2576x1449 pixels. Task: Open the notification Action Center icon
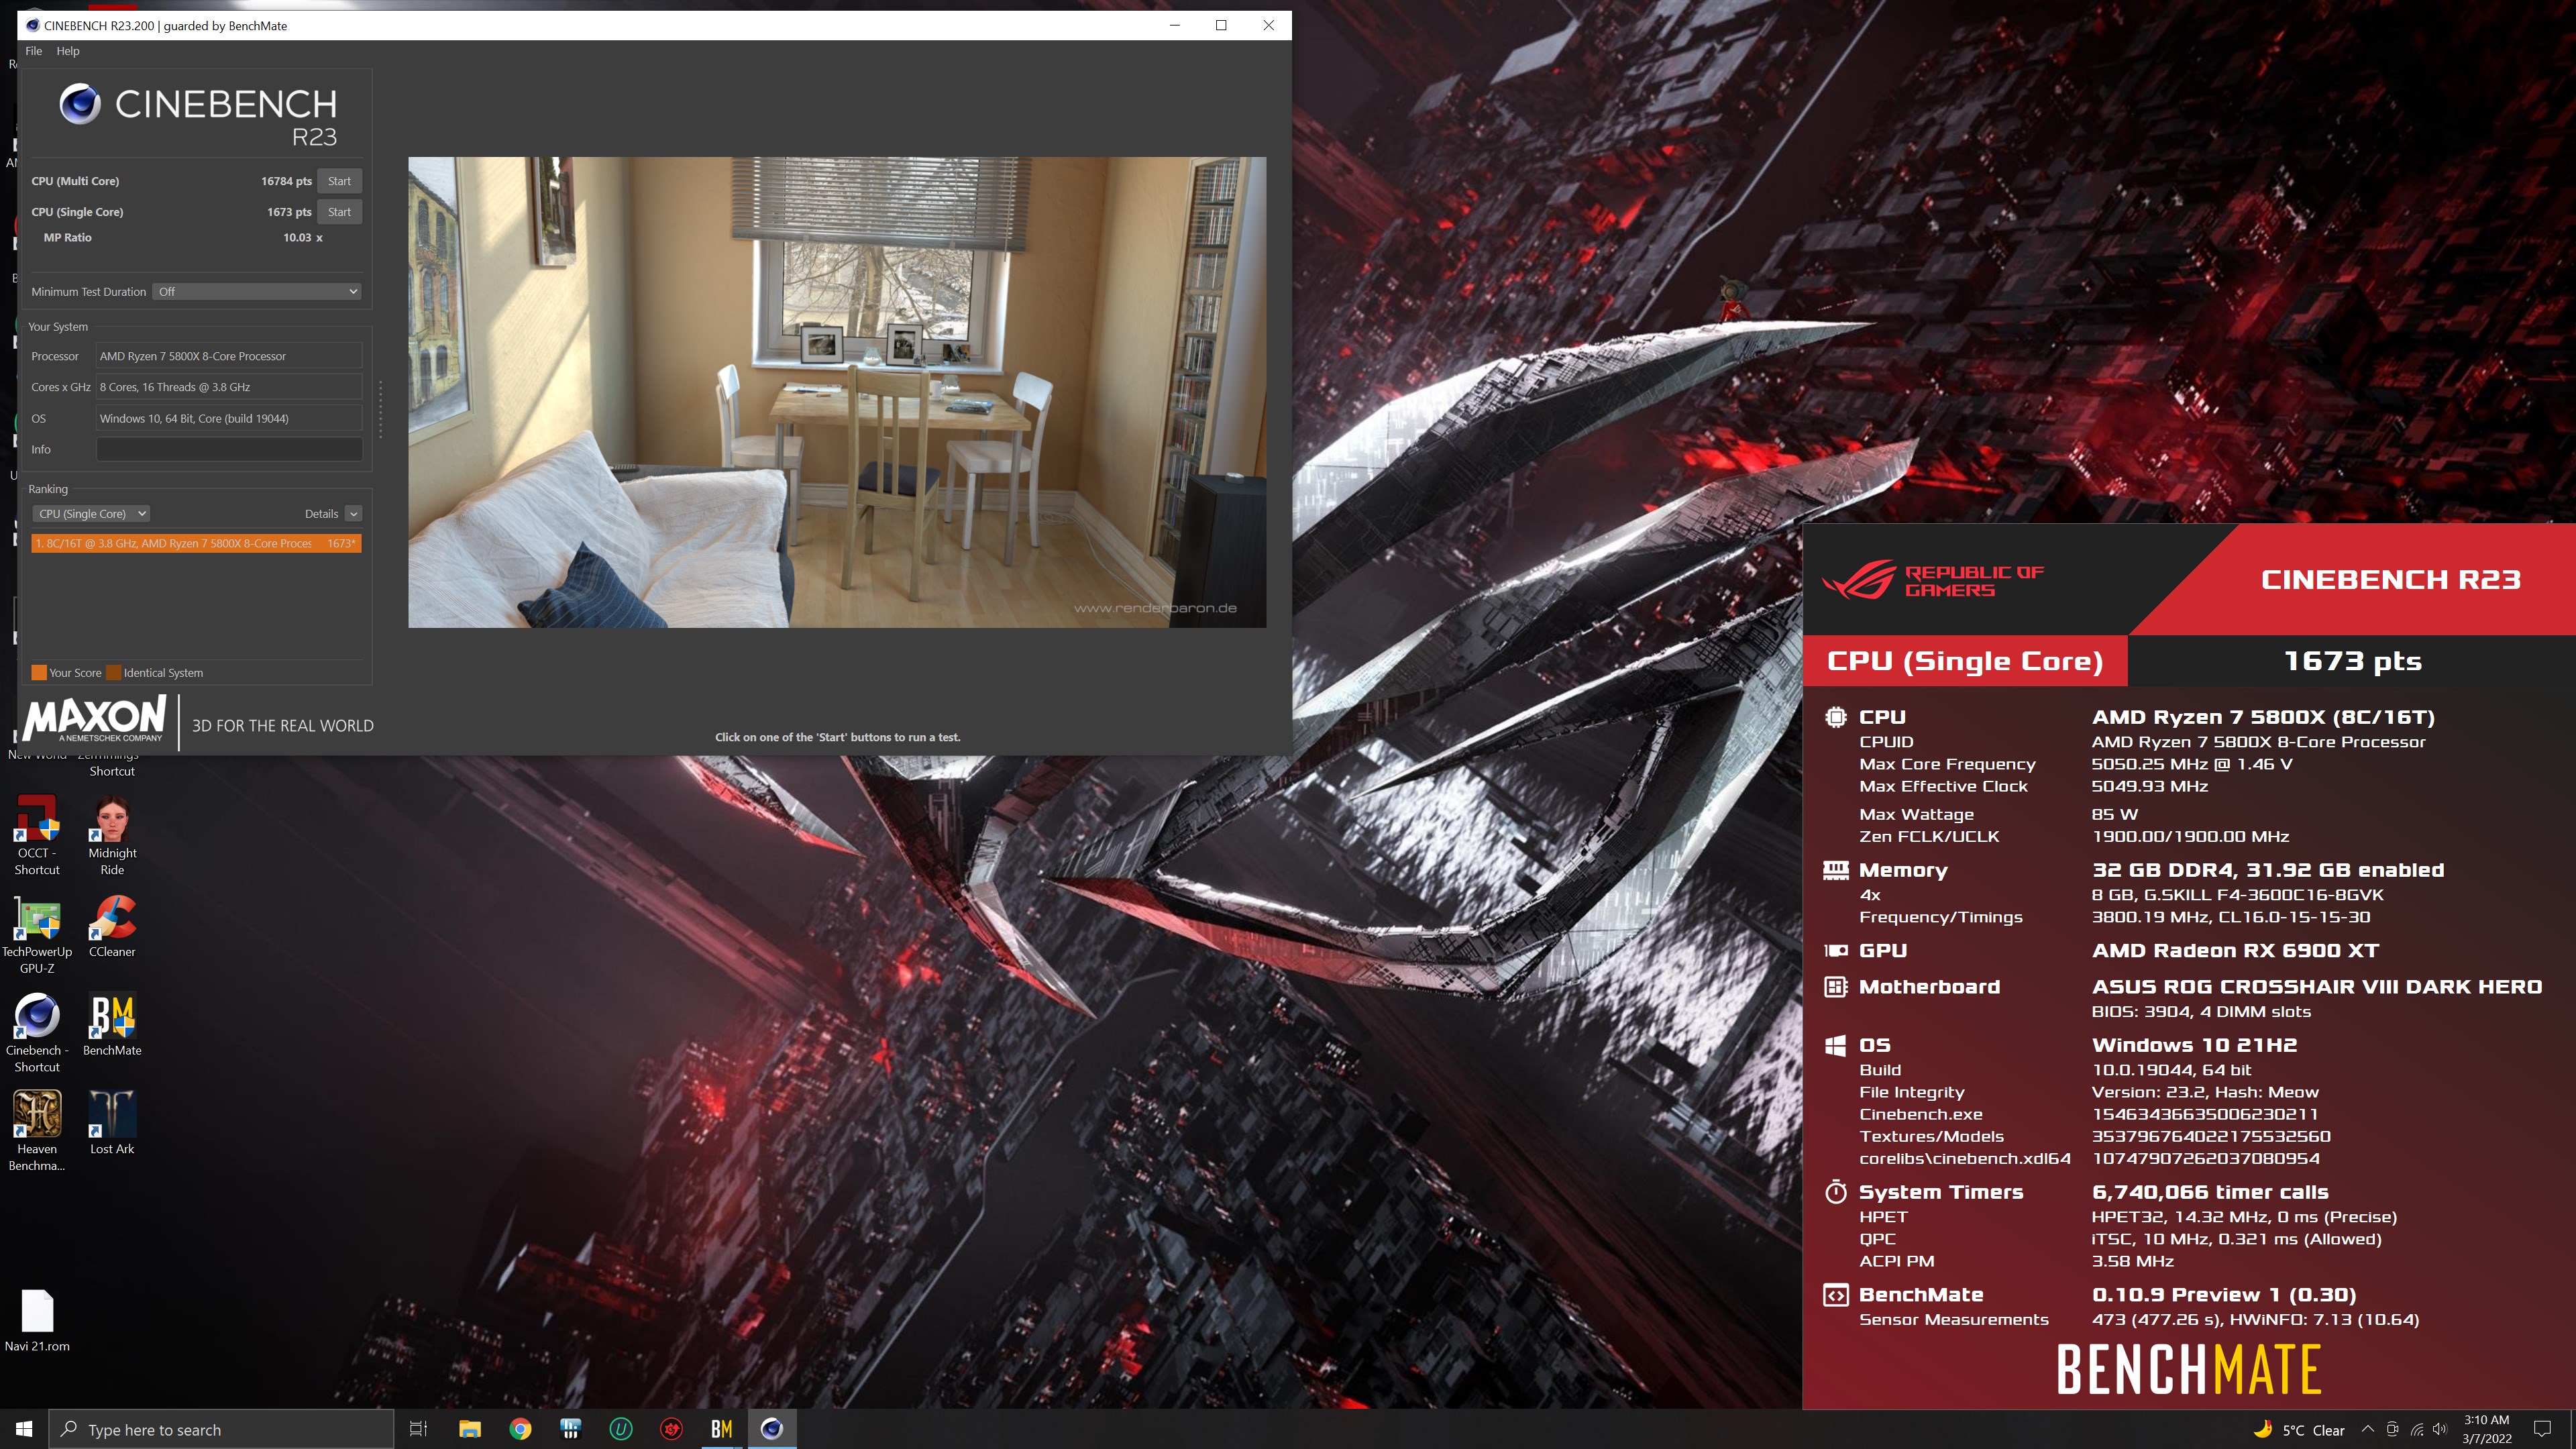(x=2542, y=1429)
